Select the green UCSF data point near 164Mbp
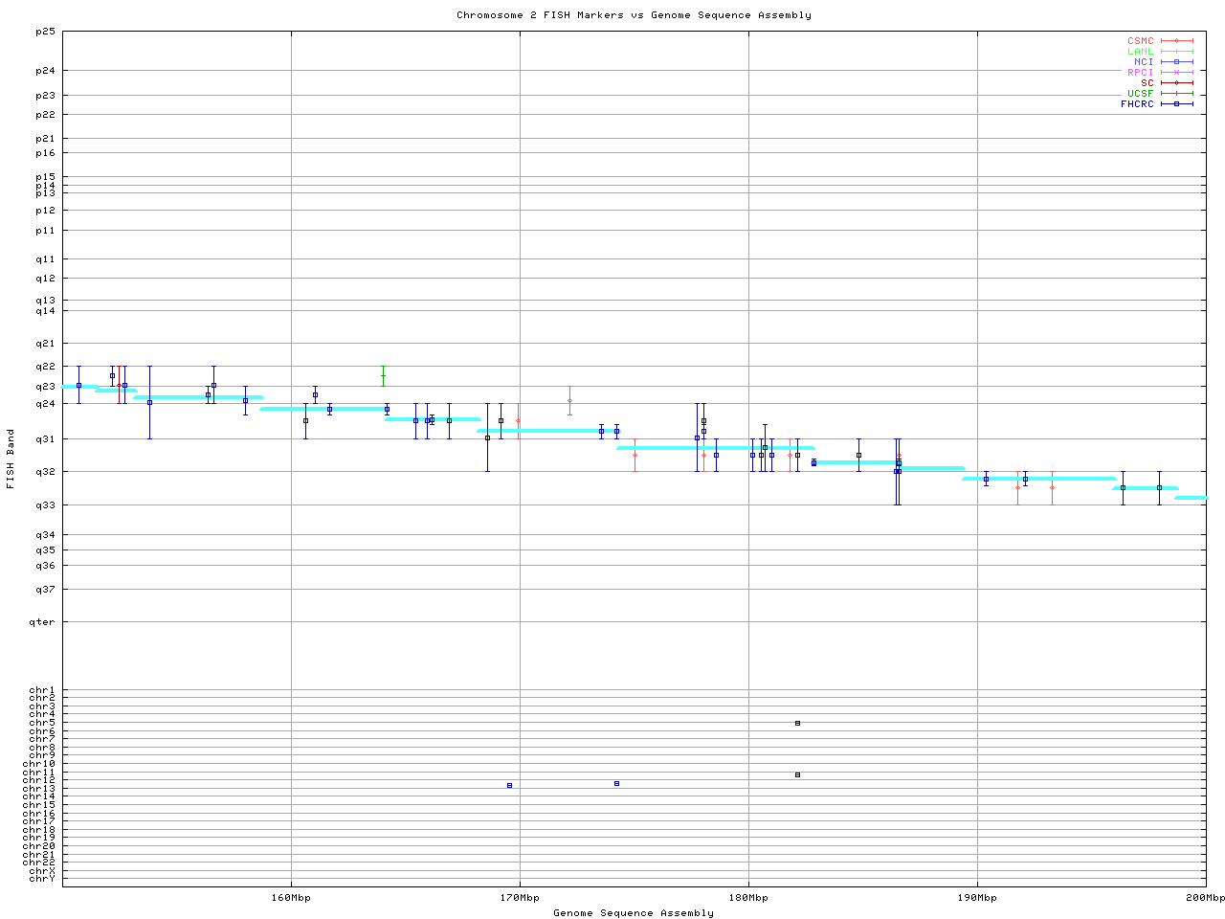 click(x=383, y=375)
